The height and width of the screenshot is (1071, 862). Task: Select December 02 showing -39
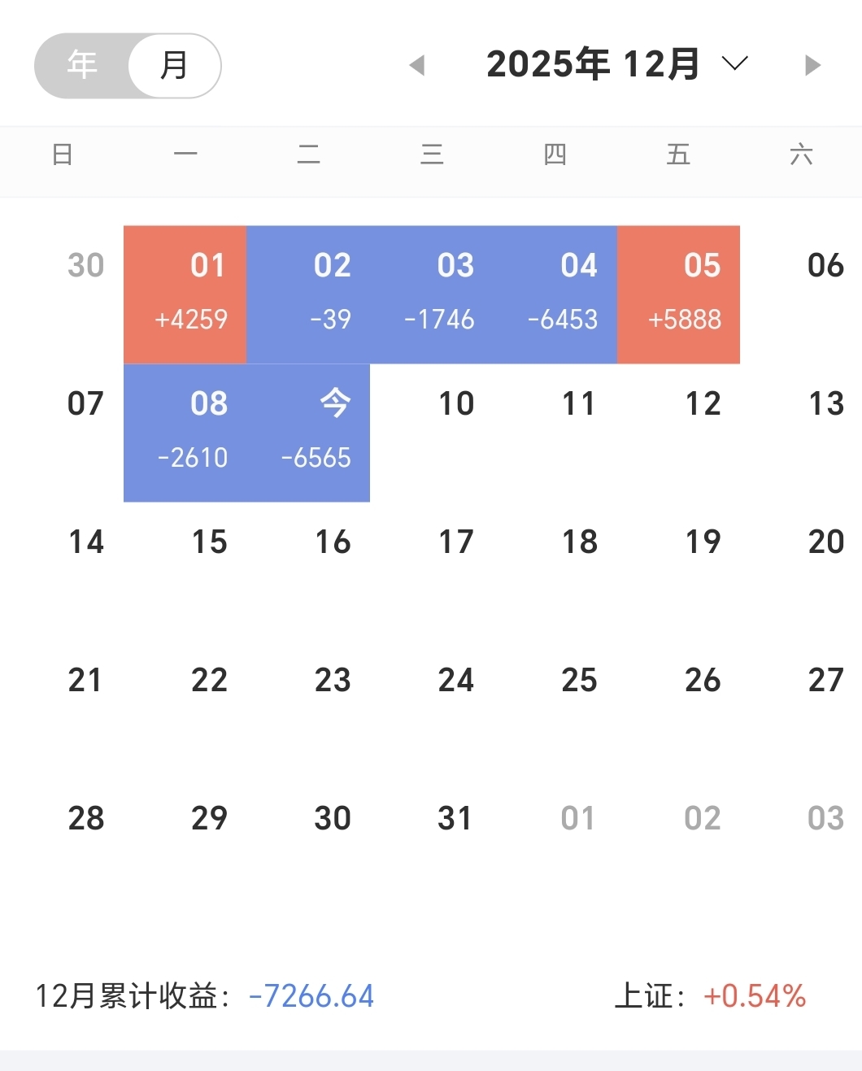[308, 294]
